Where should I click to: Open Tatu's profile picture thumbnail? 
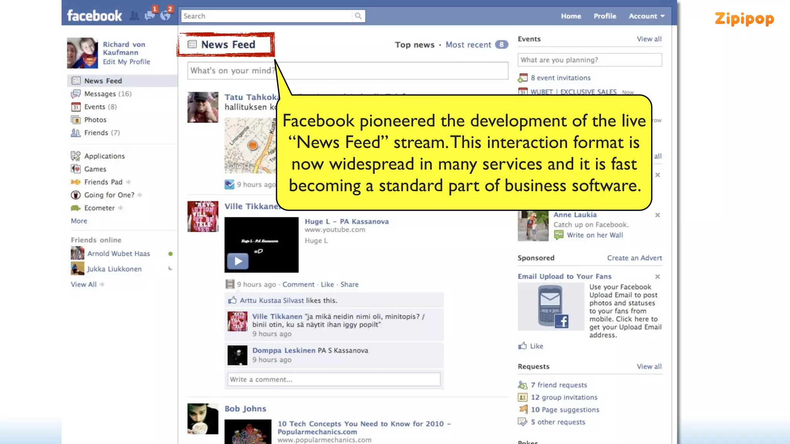[x=203, y=107]
